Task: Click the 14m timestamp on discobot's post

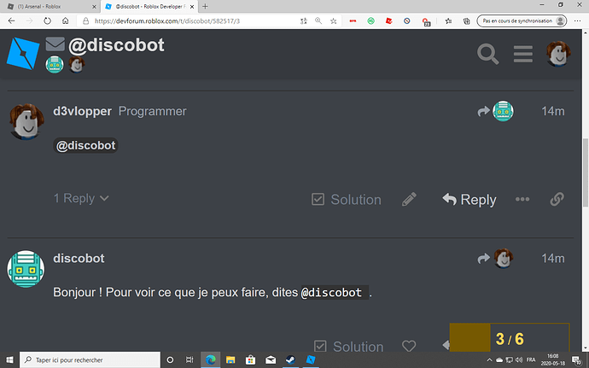Action: coord(552,258)
